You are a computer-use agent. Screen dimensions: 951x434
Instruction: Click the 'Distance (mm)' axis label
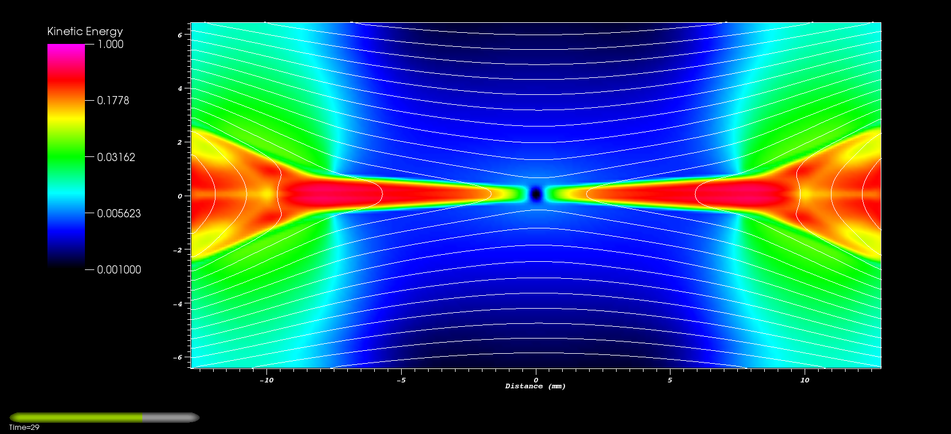[535, 386]
